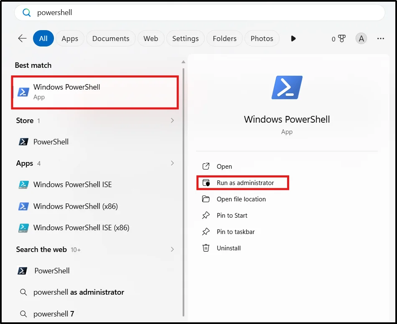Viewport: 397px width, 324px height.
Task: Click Windows PowerShell title in preview pane
Action: click(x=287, y=119)
